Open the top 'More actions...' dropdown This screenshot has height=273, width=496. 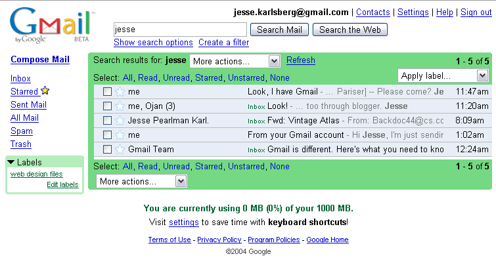click(x=235, y=61)
